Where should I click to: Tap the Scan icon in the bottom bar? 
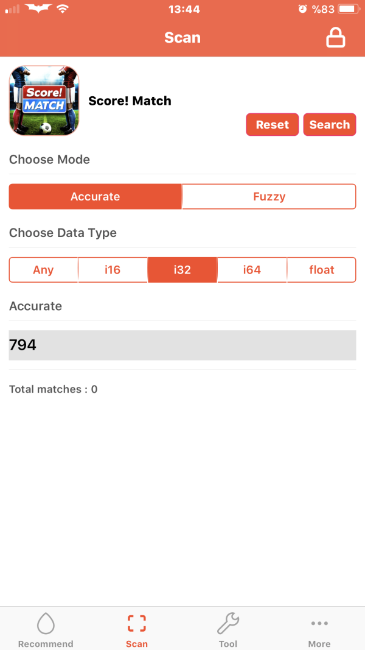136,623
